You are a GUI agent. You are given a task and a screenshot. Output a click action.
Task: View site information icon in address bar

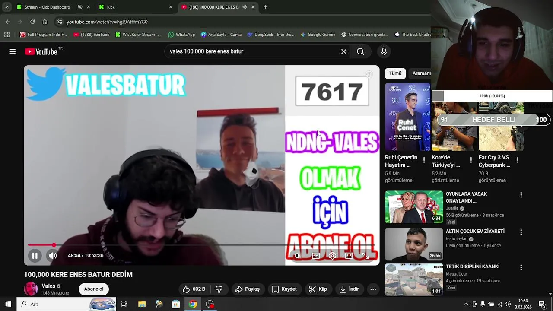[60, 22]
